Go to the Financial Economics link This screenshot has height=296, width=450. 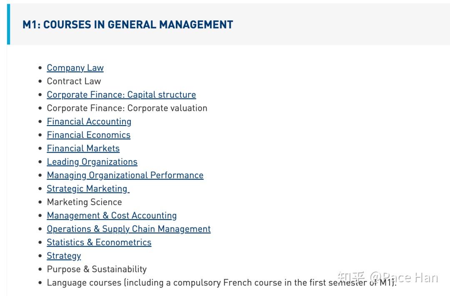(x=88, y=135)
